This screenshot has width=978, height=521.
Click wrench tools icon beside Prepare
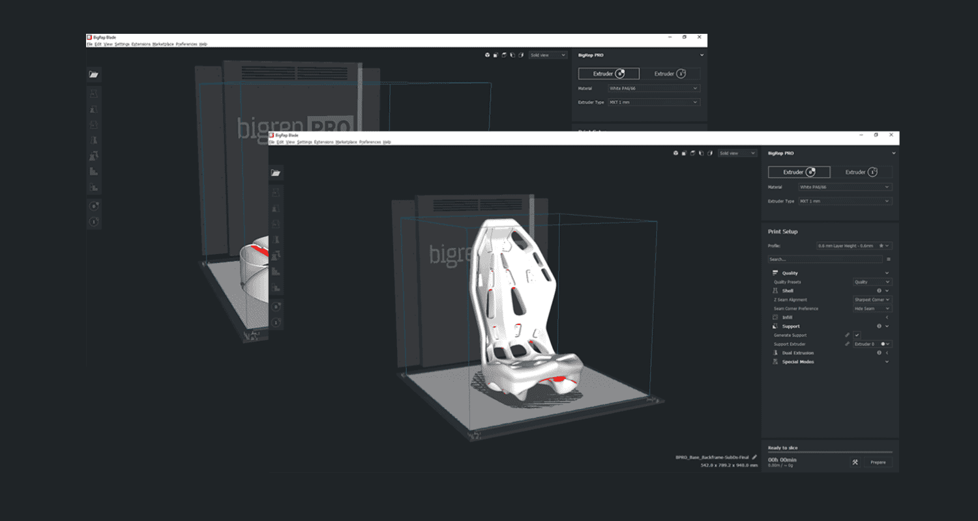tap(855, 462)
